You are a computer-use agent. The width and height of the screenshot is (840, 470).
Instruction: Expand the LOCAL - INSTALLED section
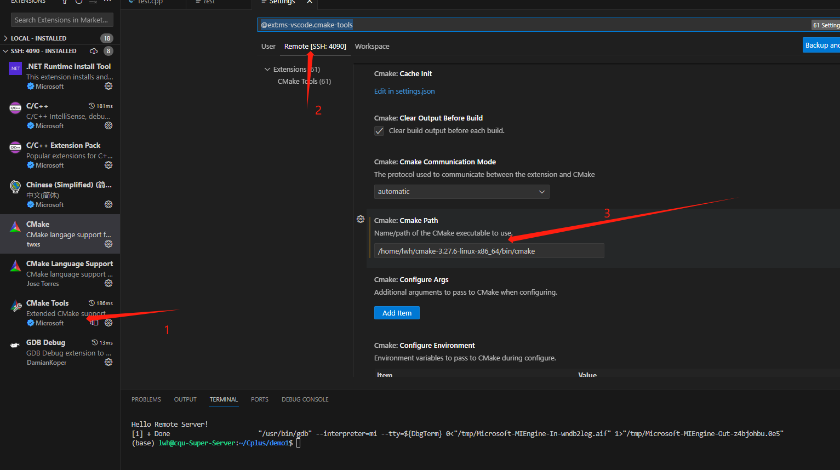coord(5,38)
